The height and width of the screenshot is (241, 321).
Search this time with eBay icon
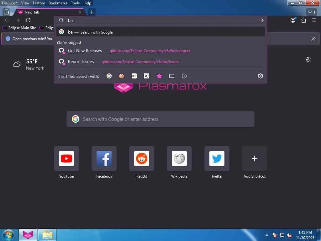coord(134,76)
